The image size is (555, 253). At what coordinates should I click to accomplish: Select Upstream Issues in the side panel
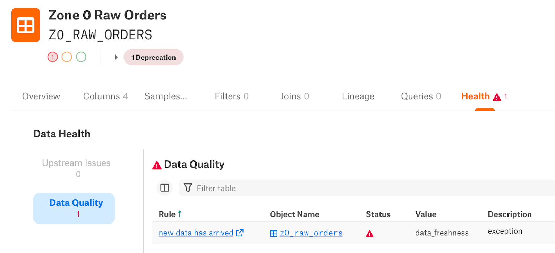click(76, 168)
